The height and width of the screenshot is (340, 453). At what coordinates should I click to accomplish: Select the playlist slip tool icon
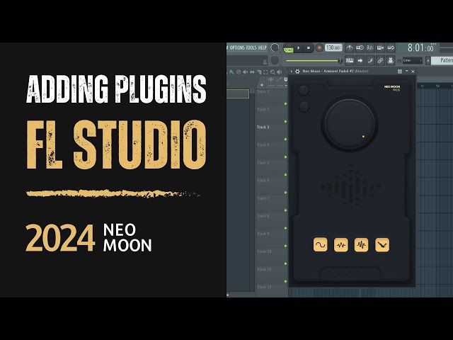tap(252, 72)
